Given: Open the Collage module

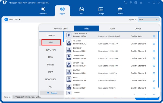Looking at the screenshot, I should coord(101,11).
